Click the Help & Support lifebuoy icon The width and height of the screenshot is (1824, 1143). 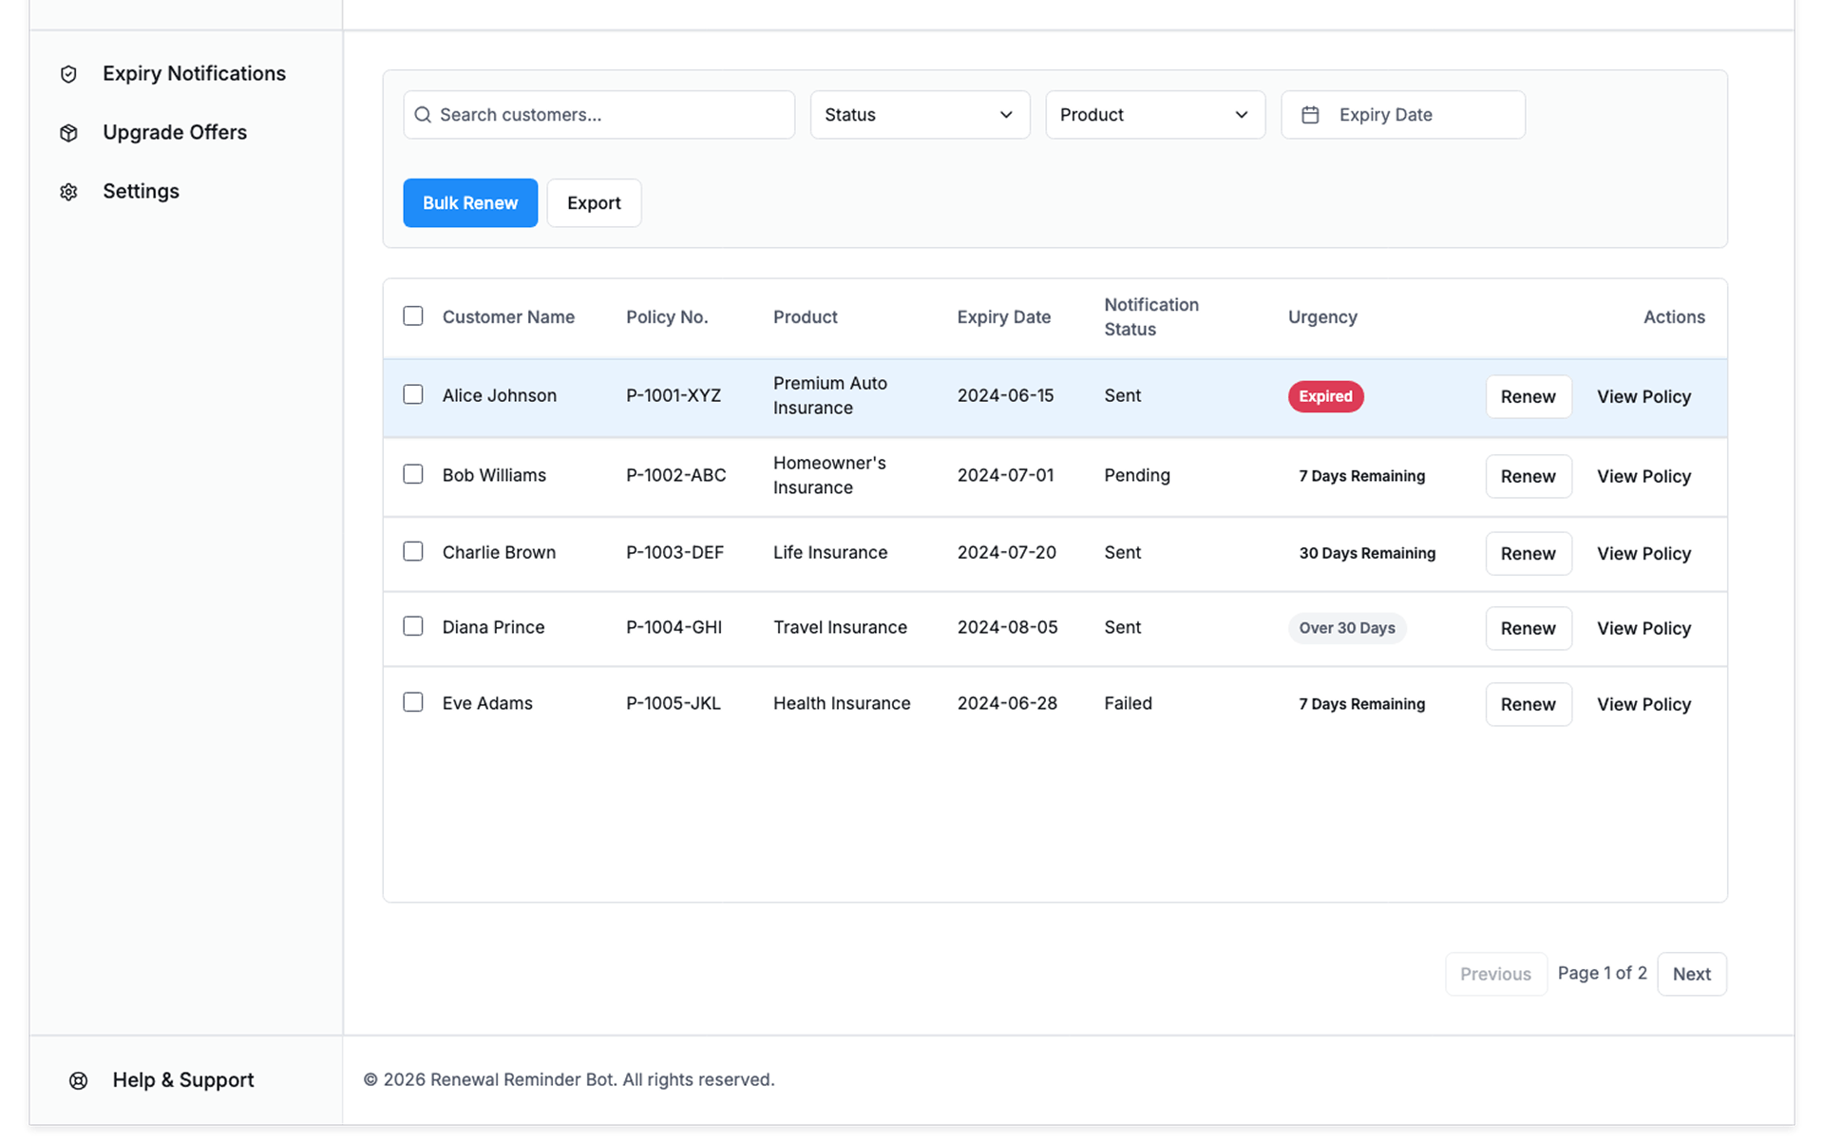79,1080
